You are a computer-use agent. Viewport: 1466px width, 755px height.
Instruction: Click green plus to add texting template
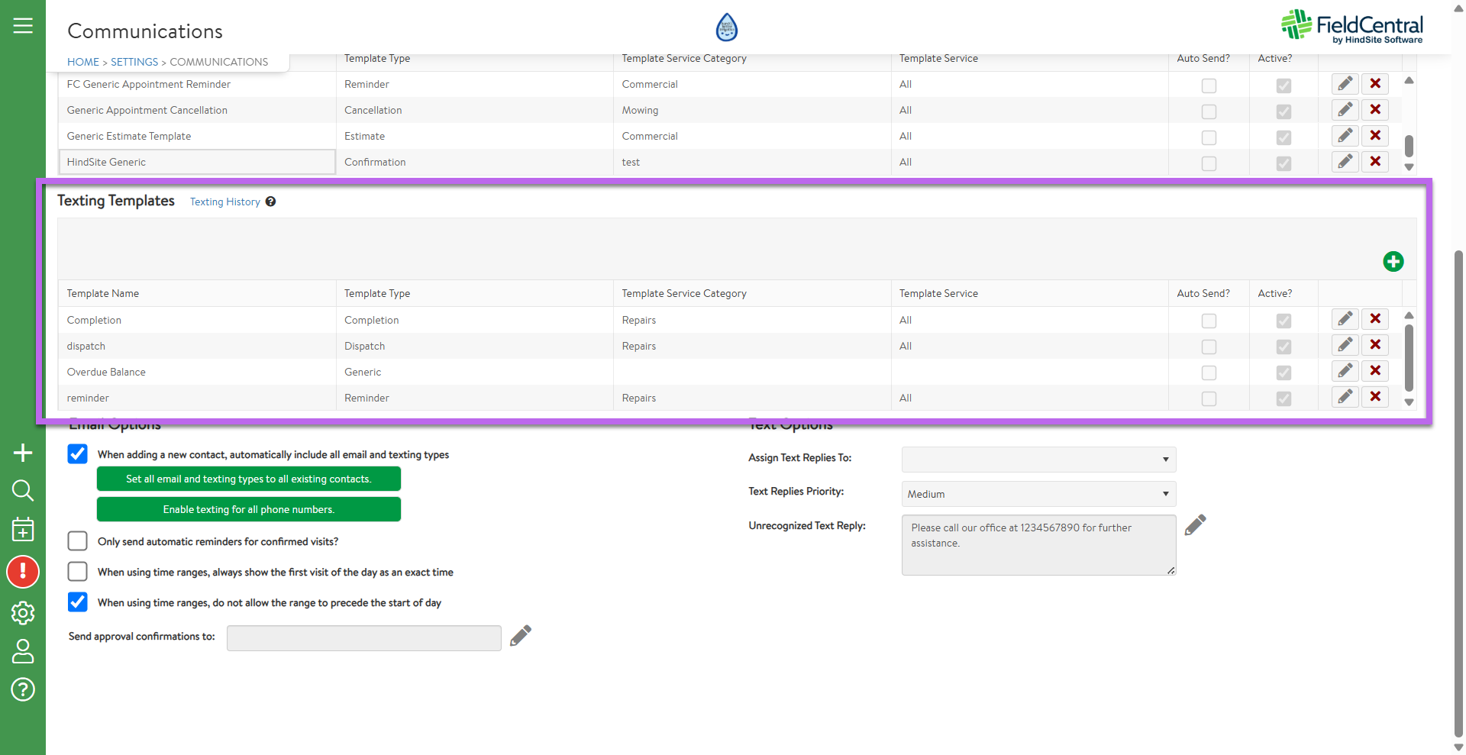[1393, 262]
